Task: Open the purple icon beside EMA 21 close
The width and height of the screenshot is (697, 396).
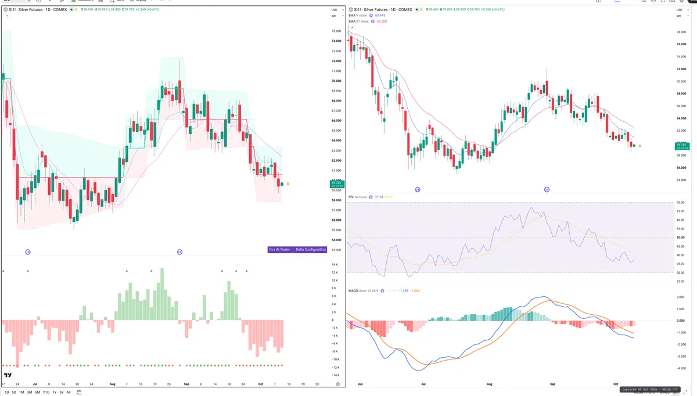Action: pos(372,21)
